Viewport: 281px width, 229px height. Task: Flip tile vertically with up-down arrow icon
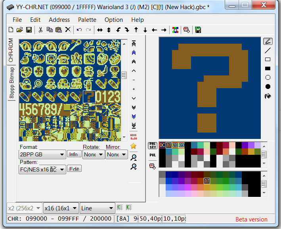coord(109,30)
